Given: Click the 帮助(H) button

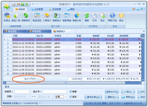Looking at the screenshot, I should [x=128, y=97].
